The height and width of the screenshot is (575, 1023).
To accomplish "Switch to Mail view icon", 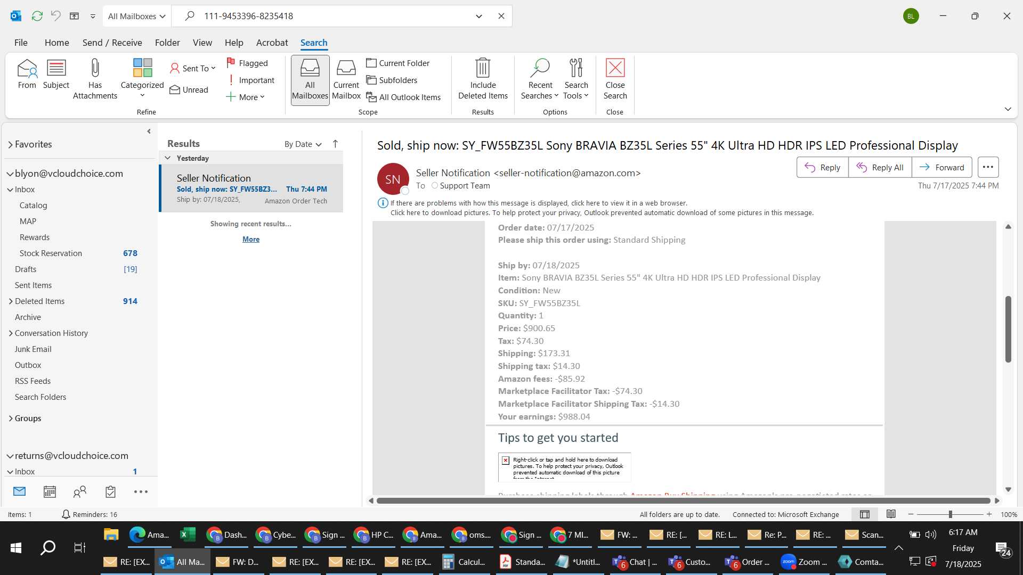I will [20, 492].
